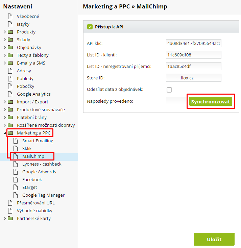Select Google Tag Manager in sidebar
241x248 pixels.
(x=43, y=195)
